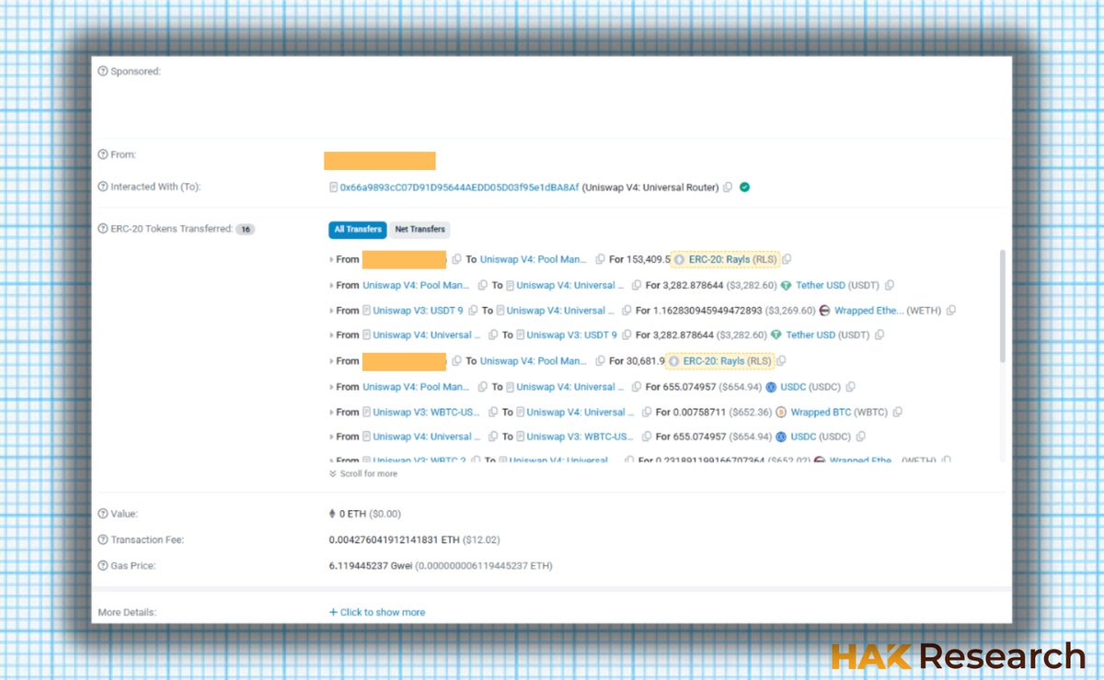Click the help icon next to Gas Price
The height and width of the screenshot is (680, 1104).
pyautogui.click(x=103, y=565)
